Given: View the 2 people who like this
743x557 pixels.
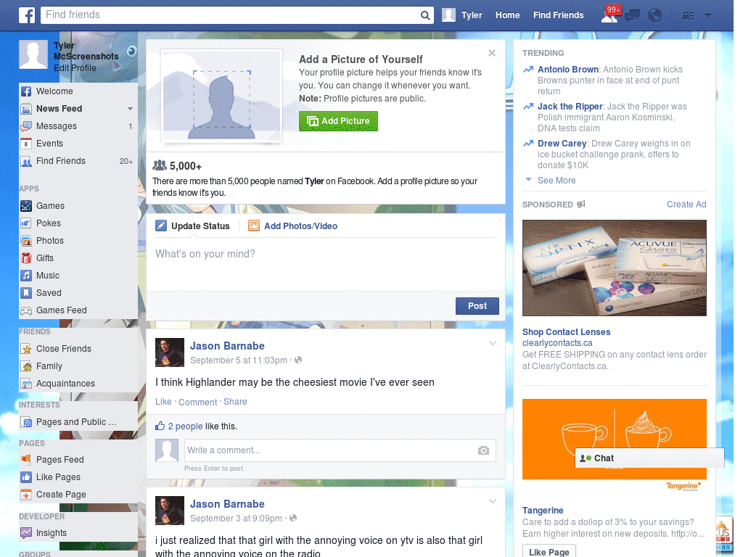Looking at the screenshot, I should click(x=185, y=426).
